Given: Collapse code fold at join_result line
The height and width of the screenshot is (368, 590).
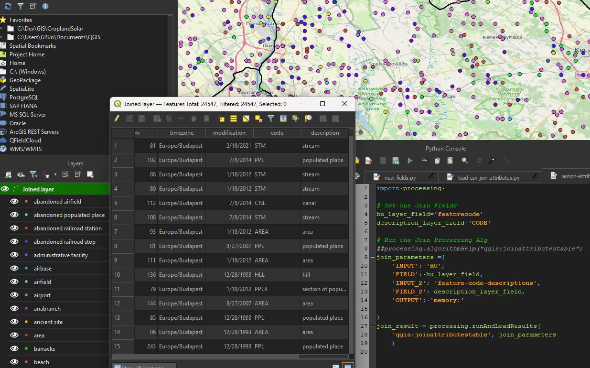Looking at the screenshot, I should tap(373, 326).
